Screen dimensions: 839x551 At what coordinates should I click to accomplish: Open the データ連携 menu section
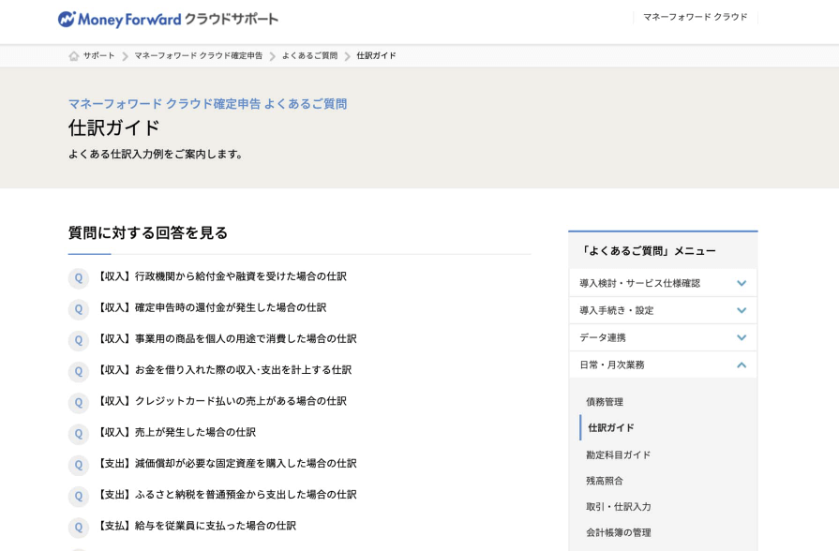point(663,337)
